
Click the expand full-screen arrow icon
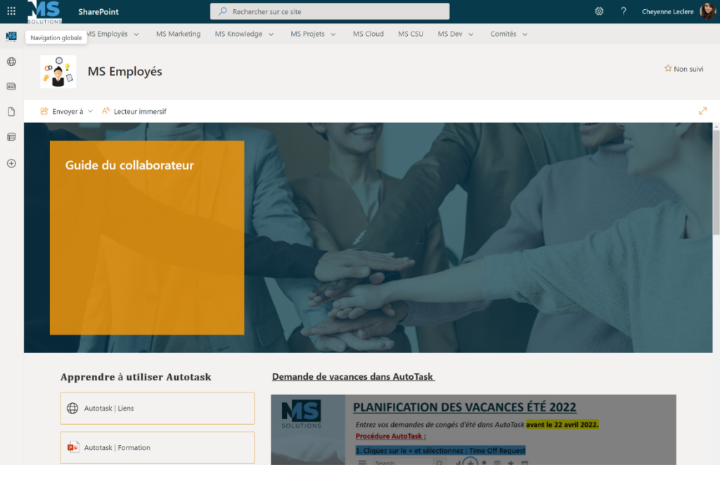click(x=702, y=111)
